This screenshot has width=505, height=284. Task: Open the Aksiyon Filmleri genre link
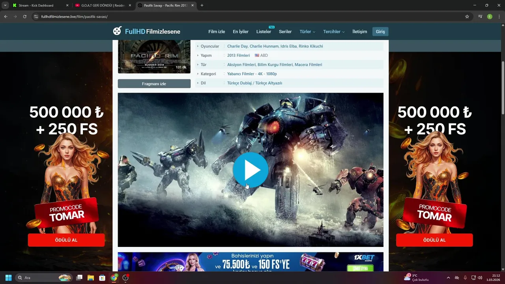click(241, 65)
